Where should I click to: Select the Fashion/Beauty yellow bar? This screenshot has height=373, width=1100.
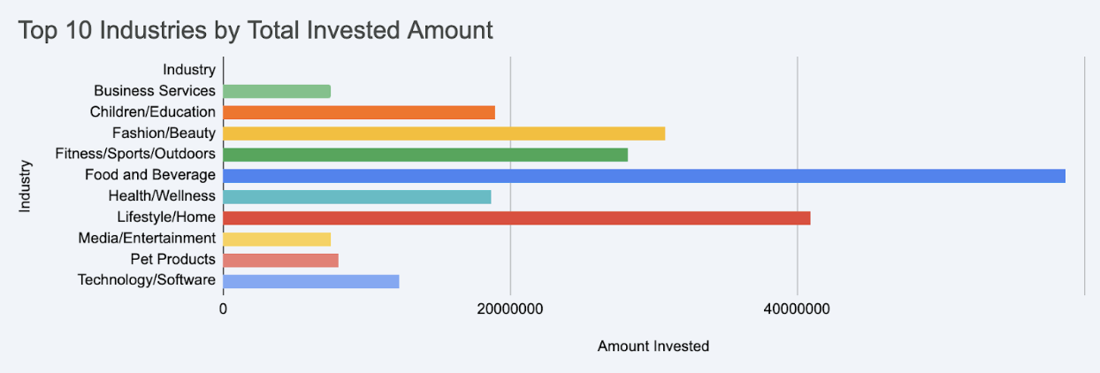444,133
